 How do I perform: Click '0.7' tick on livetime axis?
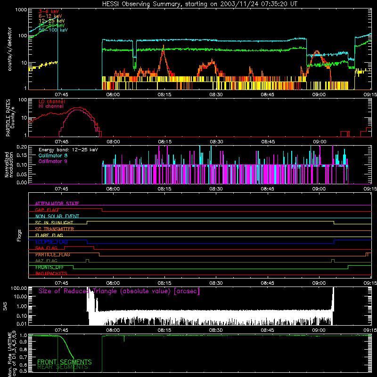pos(23,357)
